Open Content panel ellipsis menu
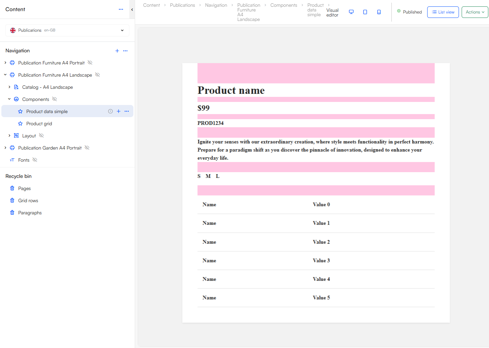Screen dimensions: 489x348 coord(121,9)
